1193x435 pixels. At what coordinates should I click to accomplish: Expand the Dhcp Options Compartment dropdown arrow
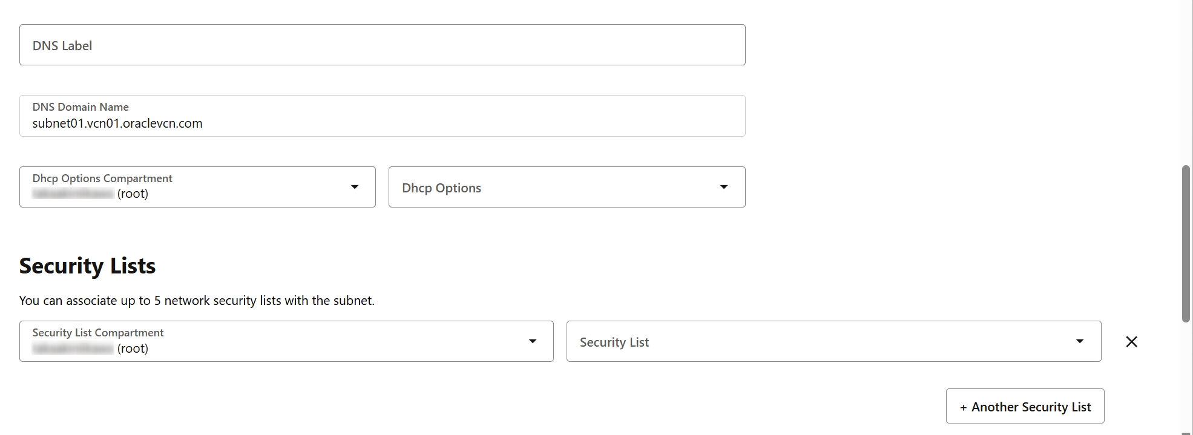(x=355, y=187)
